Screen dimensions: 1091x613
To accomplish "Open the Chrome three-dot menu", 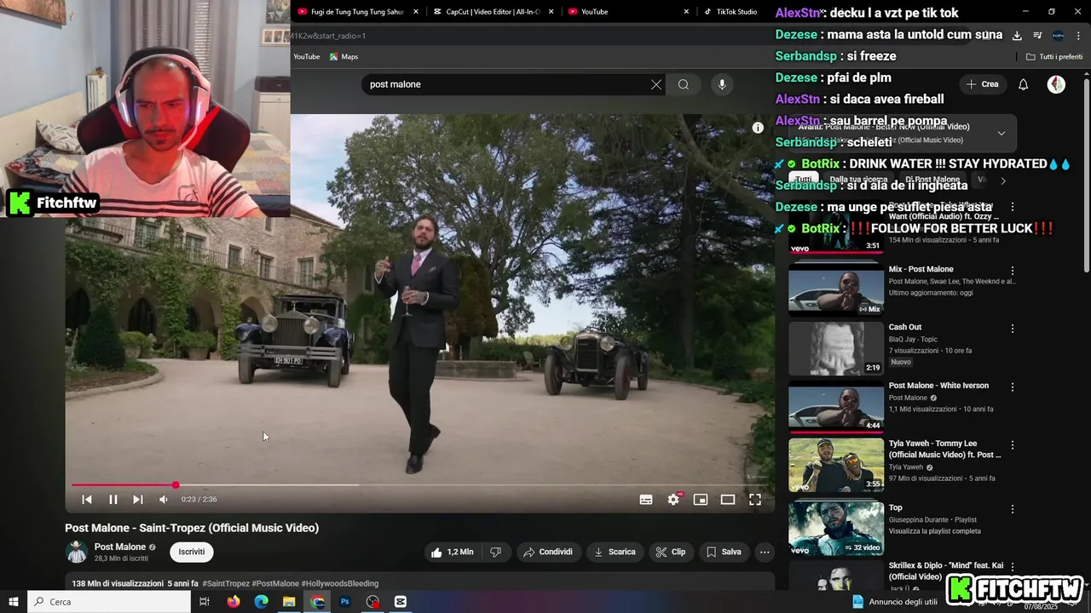I will pyautogui.click(x=1078, y=36).
